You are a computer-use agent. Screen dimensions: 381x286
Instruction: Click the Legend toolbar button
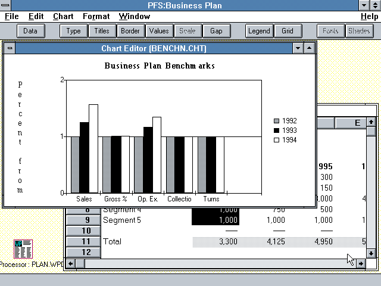259,31
